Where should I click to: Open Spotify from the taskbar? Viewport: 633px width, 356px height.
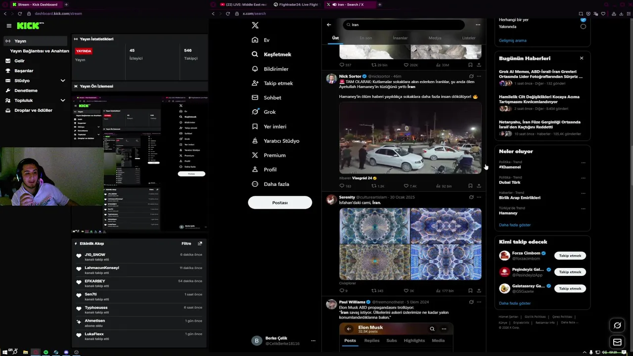pyautogui.click(x=46, y=352)
